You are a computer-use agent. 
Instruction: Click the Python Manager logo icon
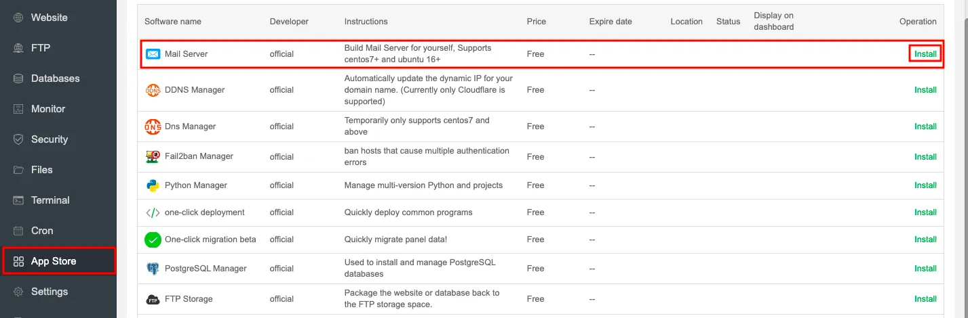coord(153,185)
